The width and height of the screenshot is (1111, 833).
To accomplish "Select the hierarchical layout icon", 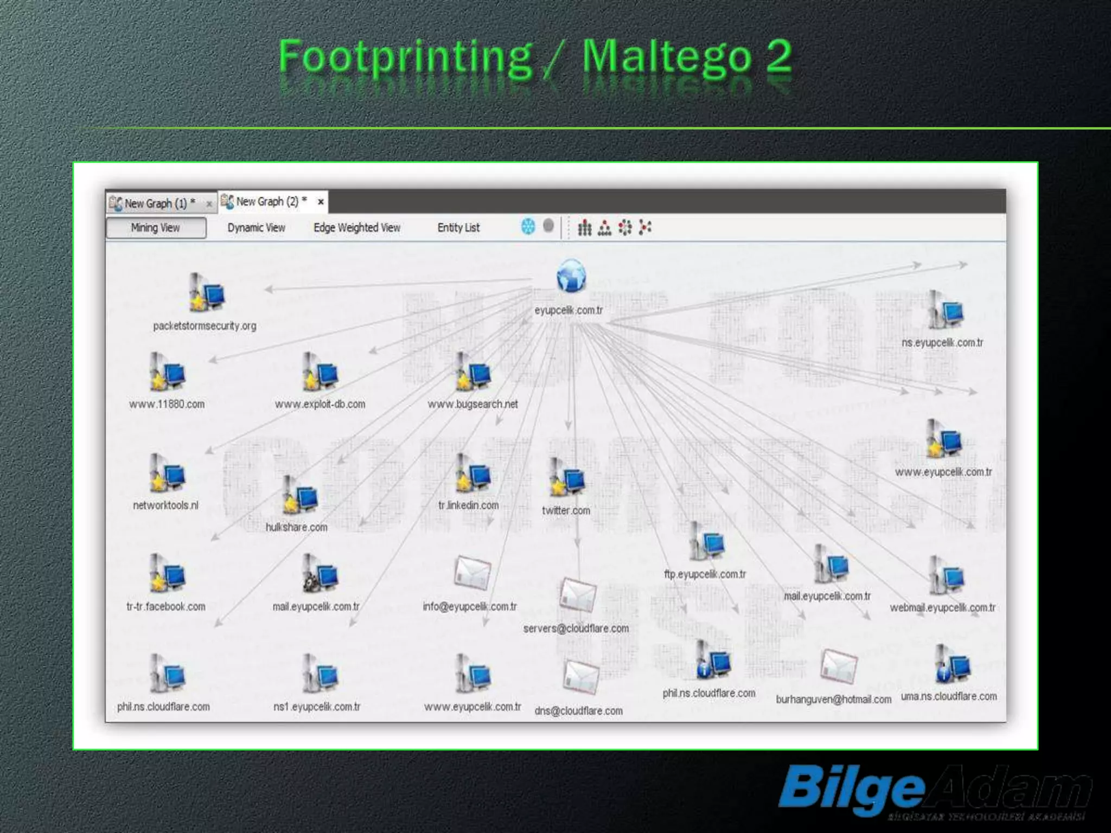I will click(x=604, y=228).
